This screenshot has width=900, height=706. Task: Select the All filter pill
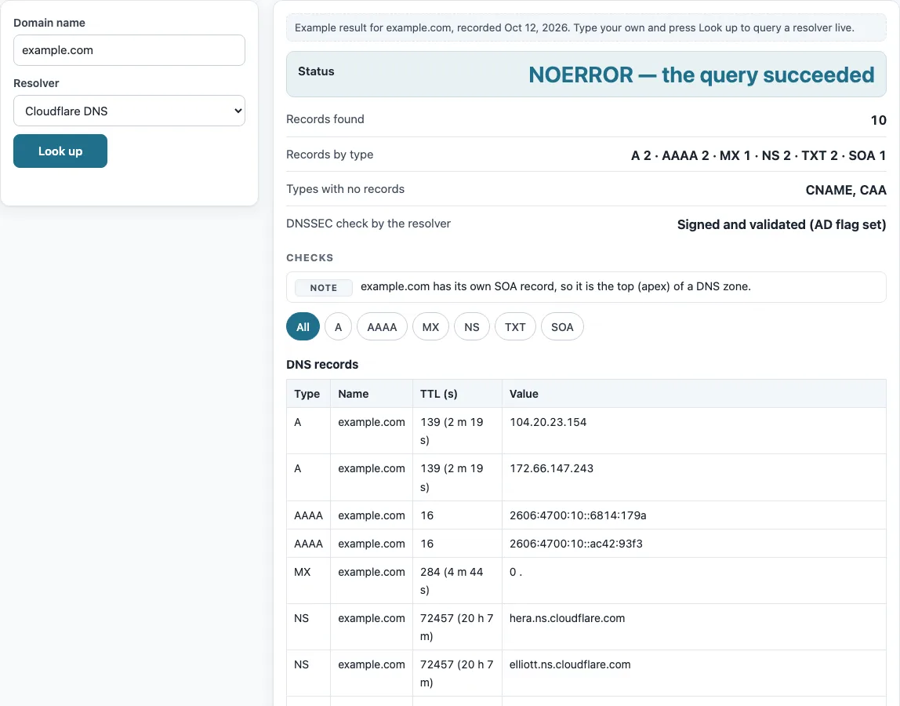pos(303,327)
